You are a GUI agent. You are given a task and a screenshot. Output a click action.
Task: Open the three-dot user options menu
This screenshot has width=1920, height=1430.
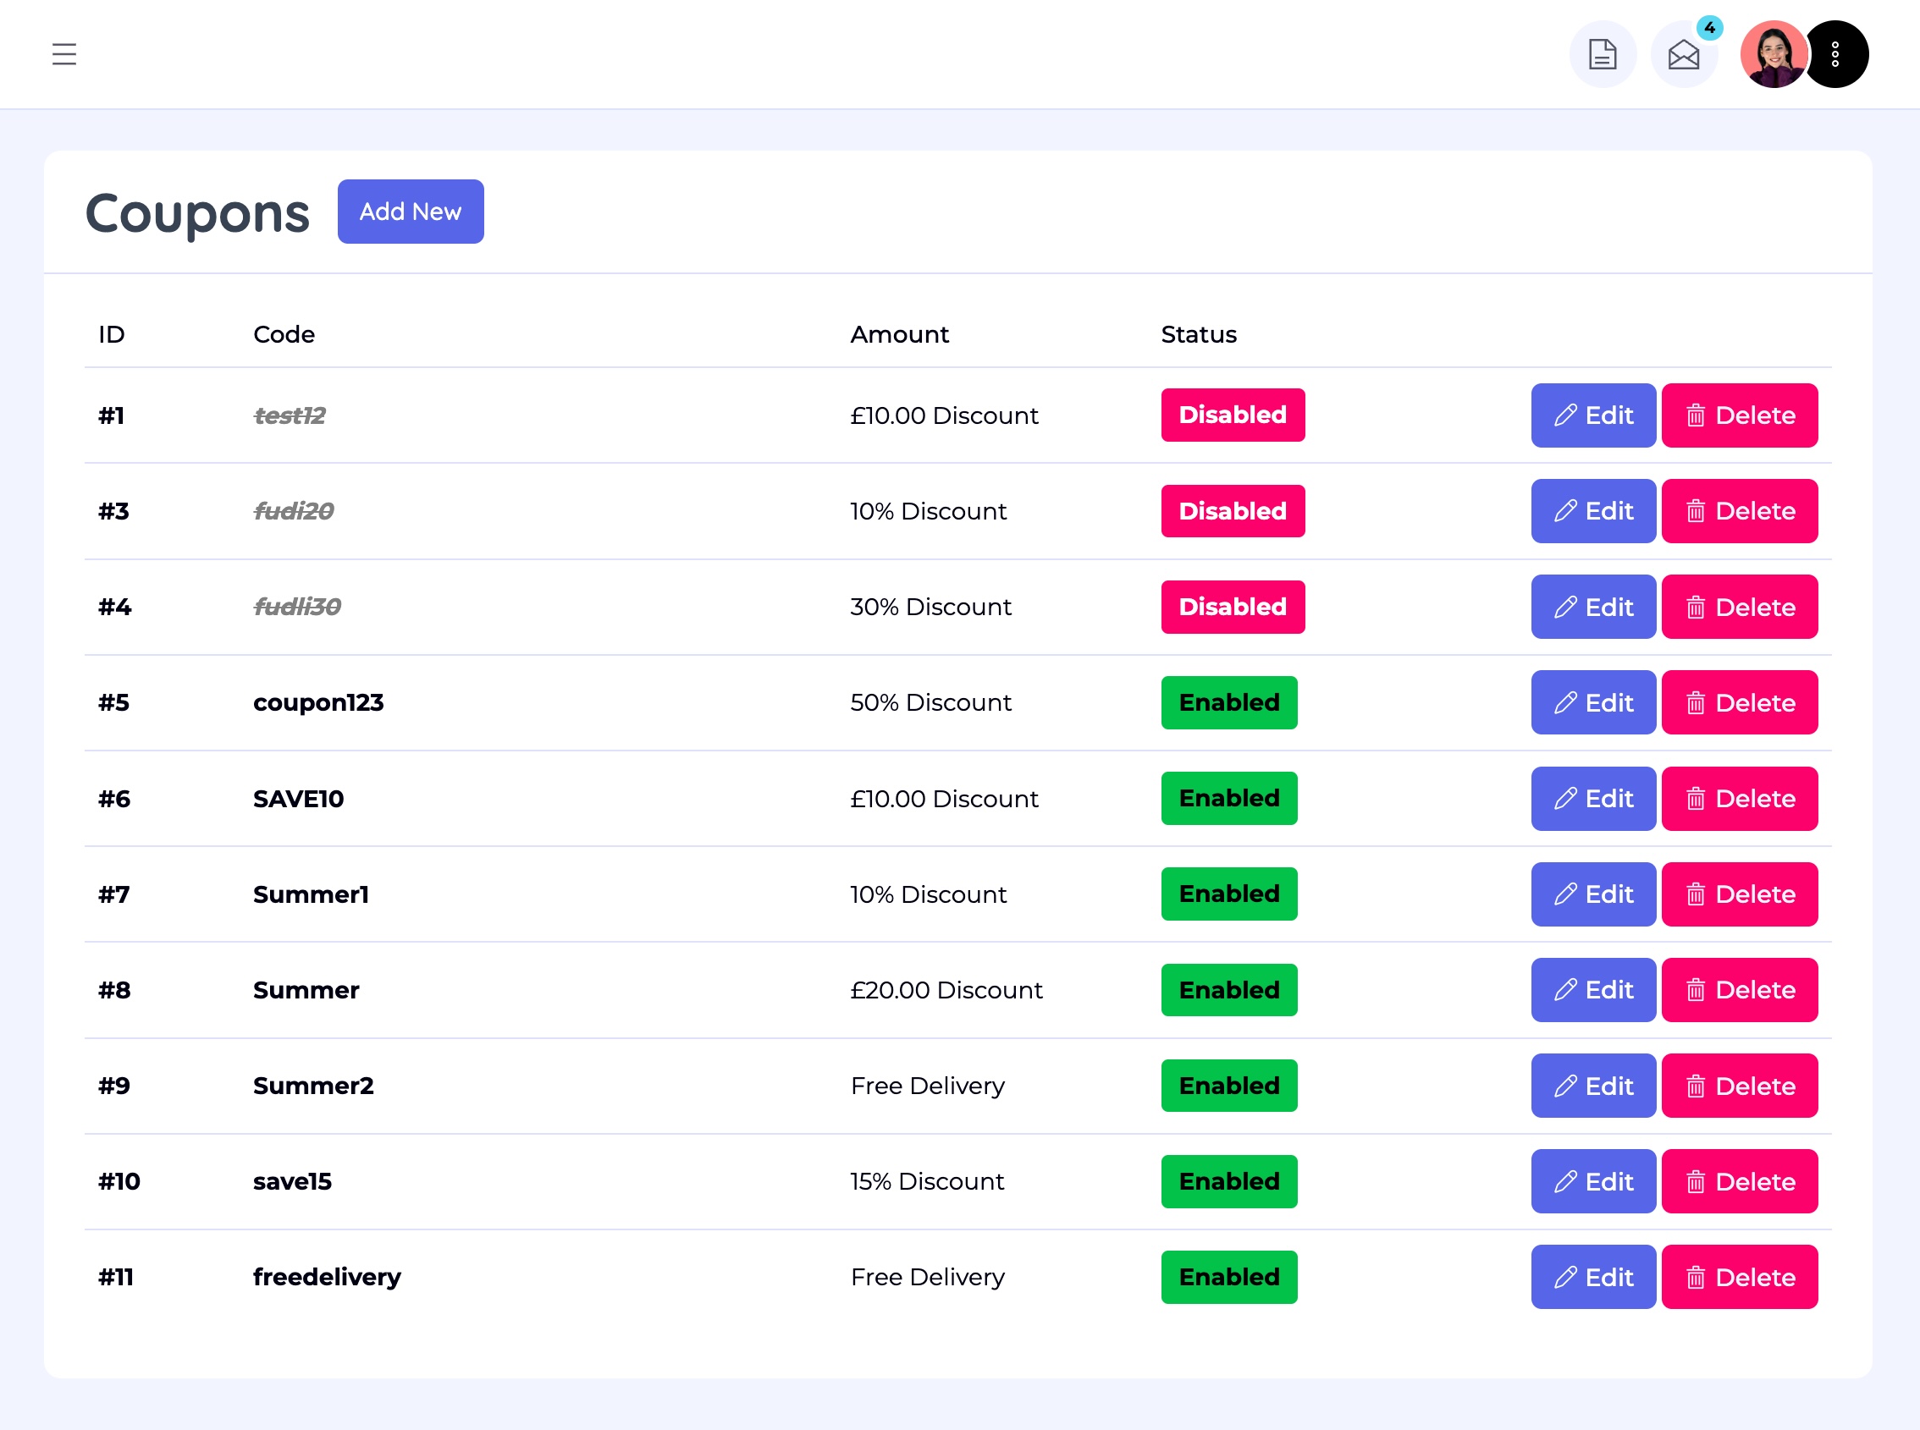click(x=1835, y=54)
